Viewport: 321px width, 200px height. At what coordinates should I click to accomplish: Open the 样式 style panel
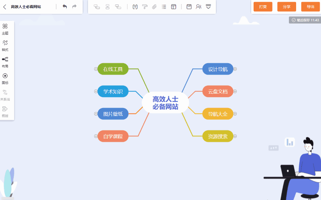click(x=5, y=46)
